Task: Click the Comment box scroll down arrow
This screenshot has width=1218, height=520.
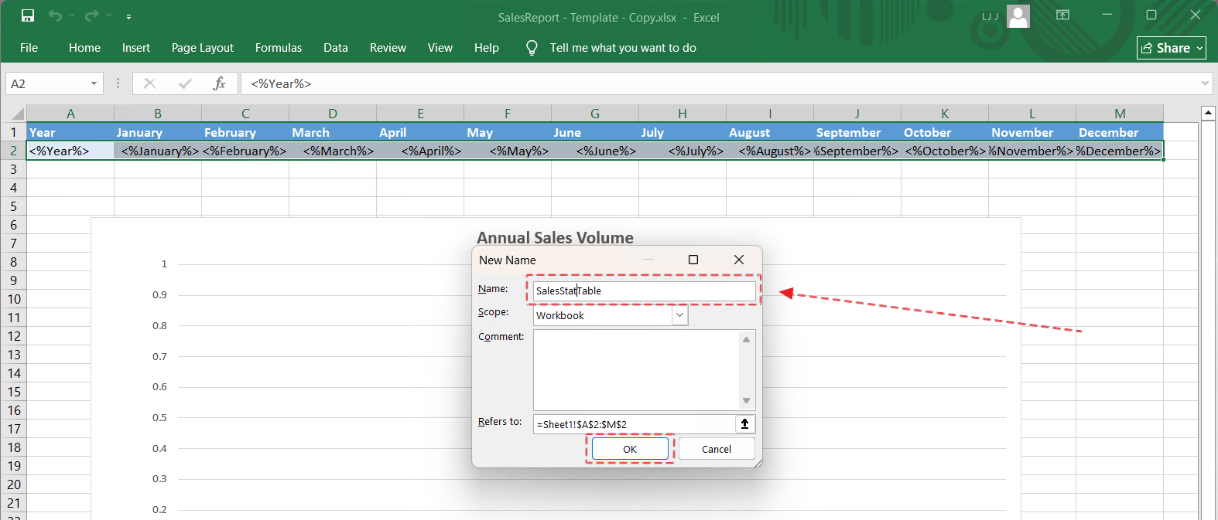Action: tap(746, 400)
